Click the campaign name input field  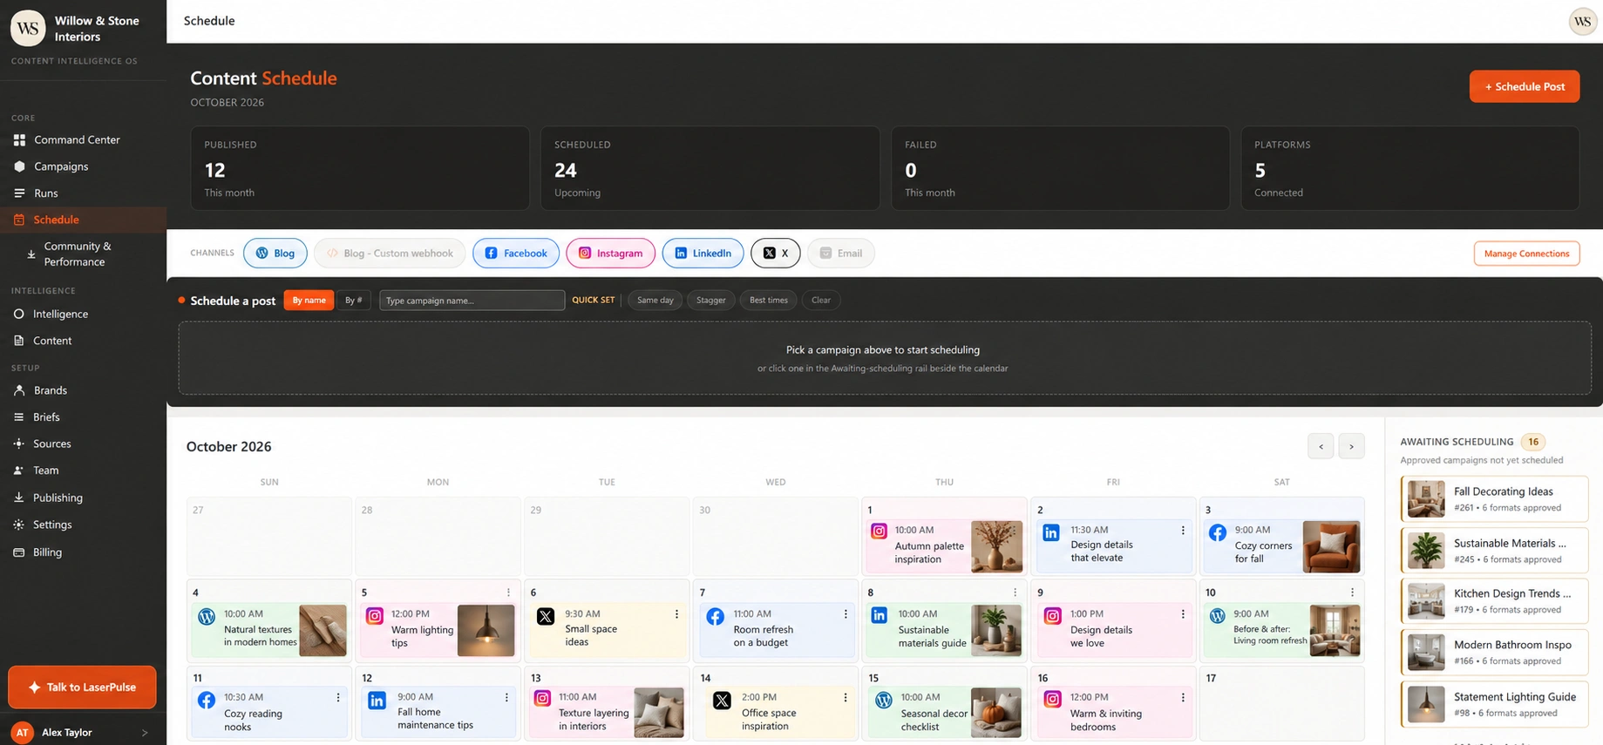click(x=472, y=301)
